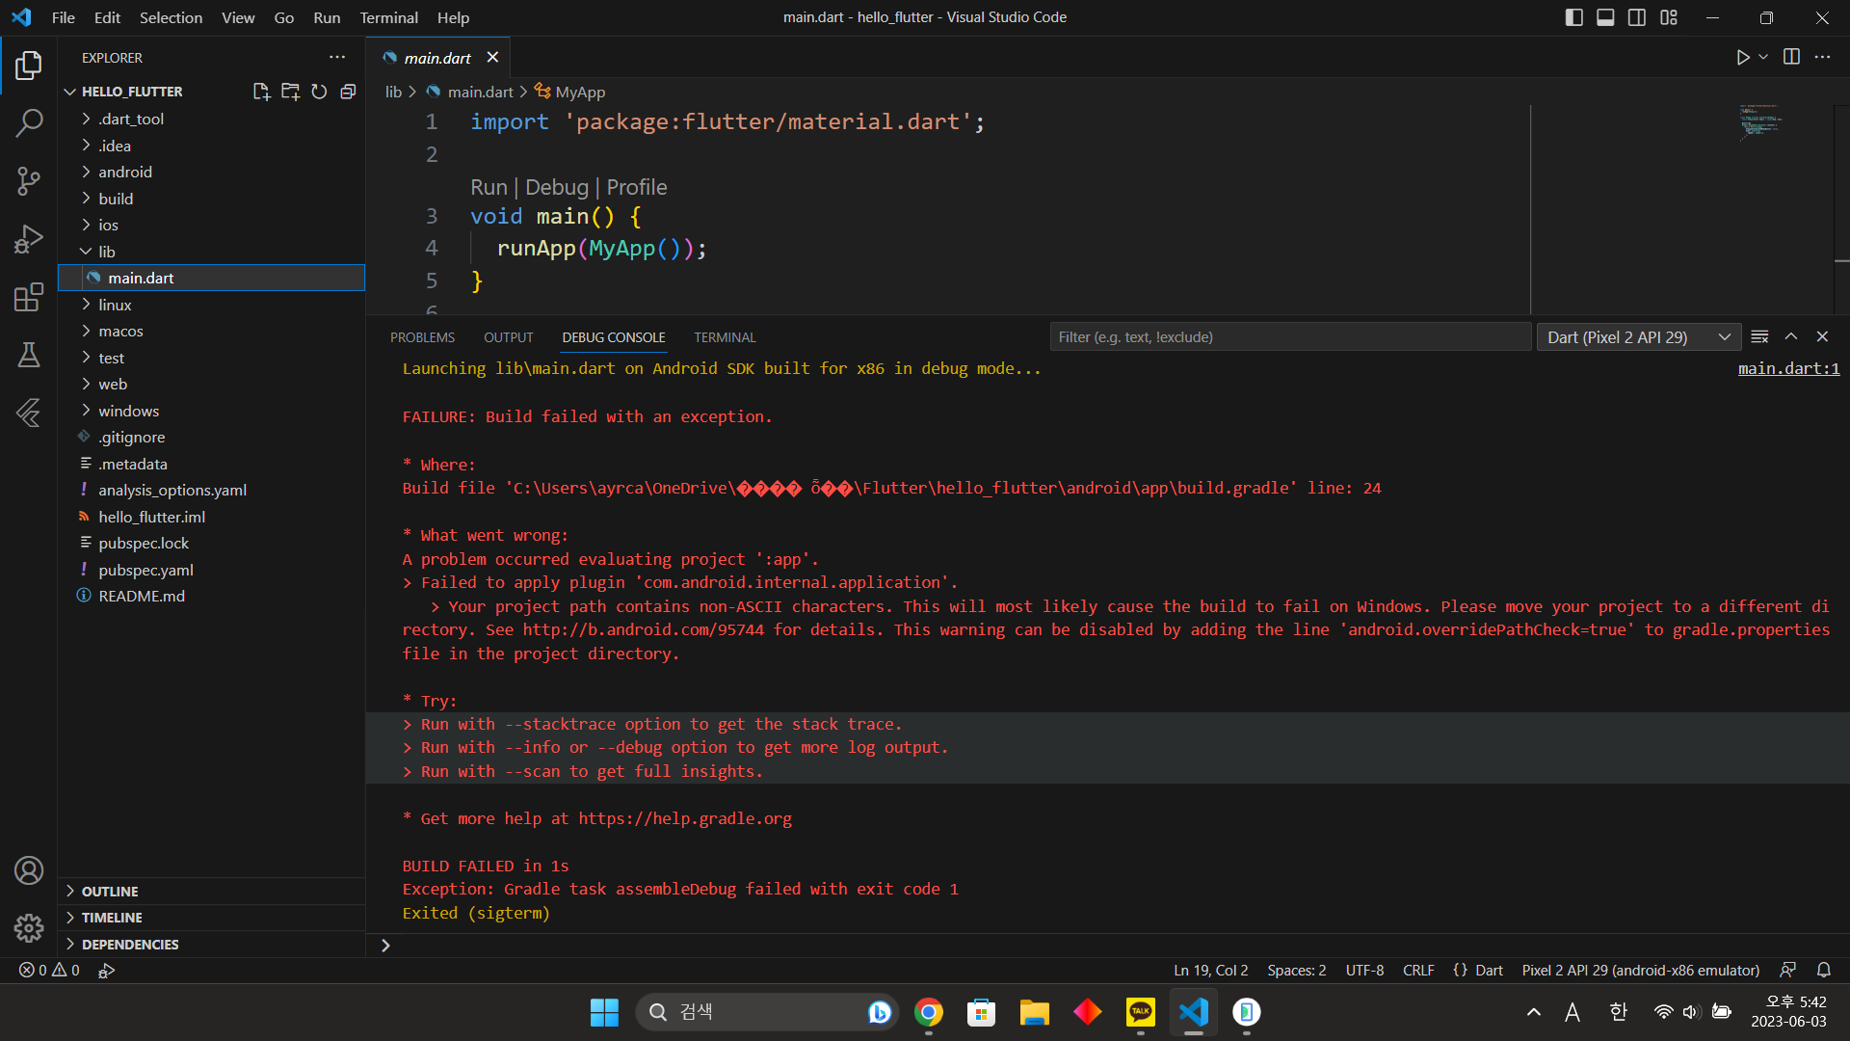The image size is (1850, 1041).
Task: Switch to the OUTPUT panel tab
Action: tap(508, 337)
